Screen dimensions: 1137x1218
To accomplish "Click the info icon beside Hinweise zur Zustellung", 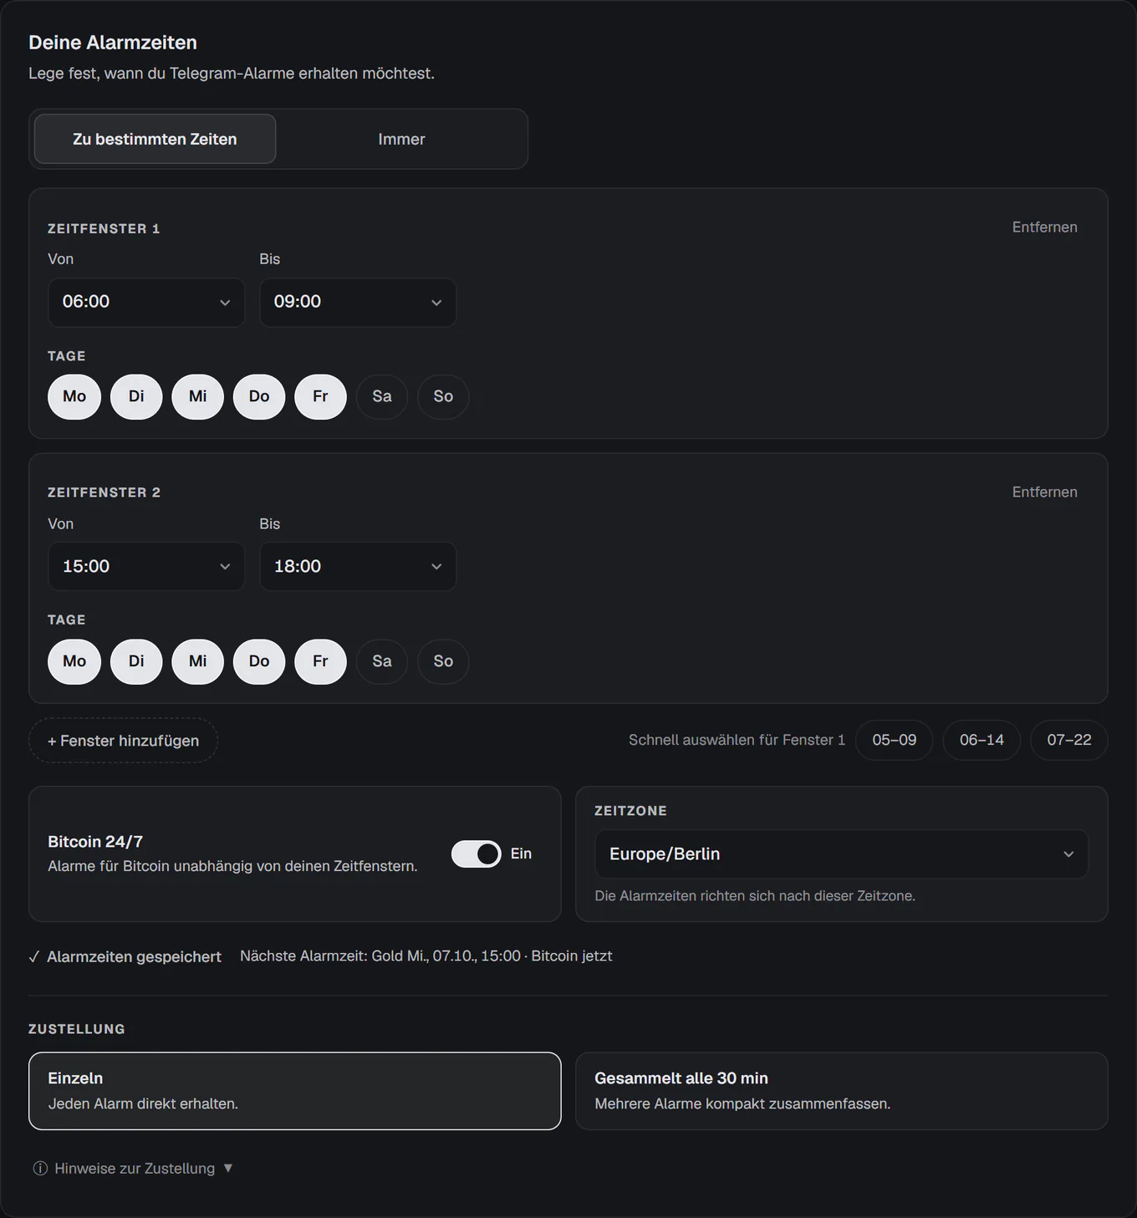I will pos(40,1168).
